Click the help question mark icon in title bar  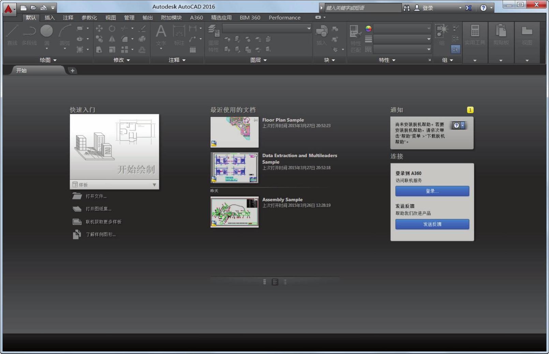click(x=483, y=8)
